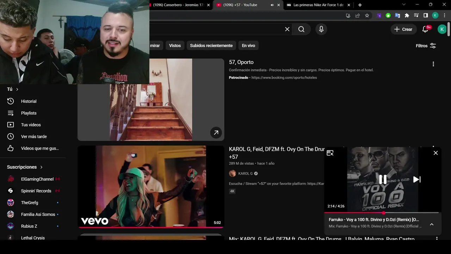Open the notifications bell
Viewport: 451px width, 254px height.
tap(425, 29)
